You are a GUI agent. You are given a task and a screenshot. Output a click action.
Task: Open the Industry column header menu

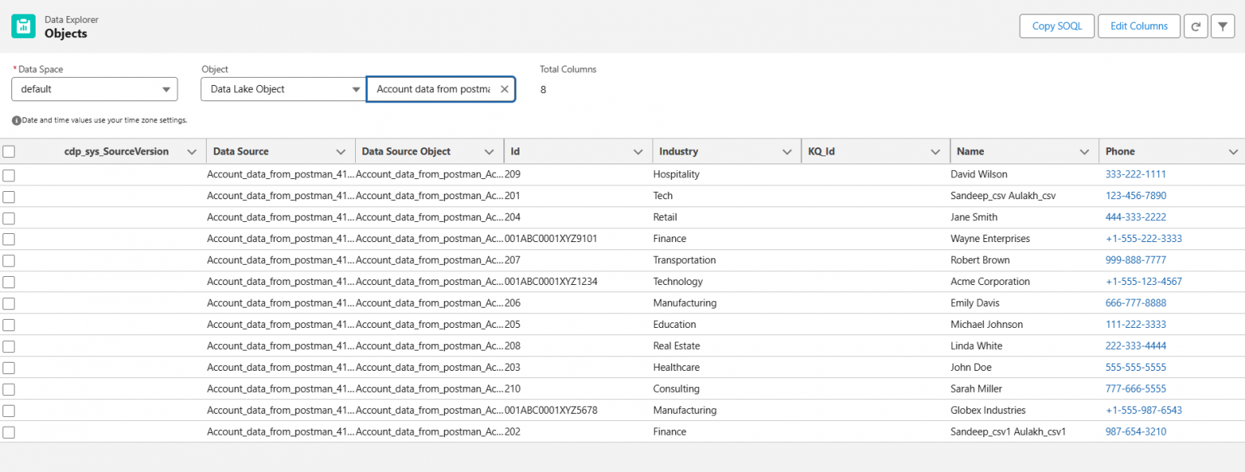tap(785, 151)
